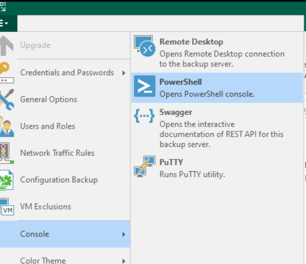Screen dimensions: 306x264
Task: Expand the Color Theme submenu arrow
Action: [x=124, y=261]
